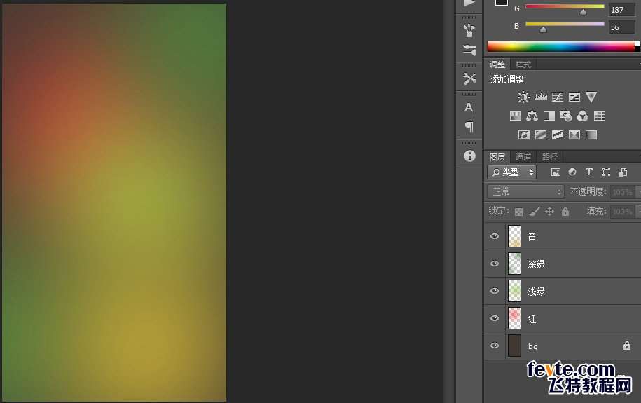The width and height of the screenshot is (641, 403).
Task: Switch to the 通道 tab
Action: coord(523,157)
